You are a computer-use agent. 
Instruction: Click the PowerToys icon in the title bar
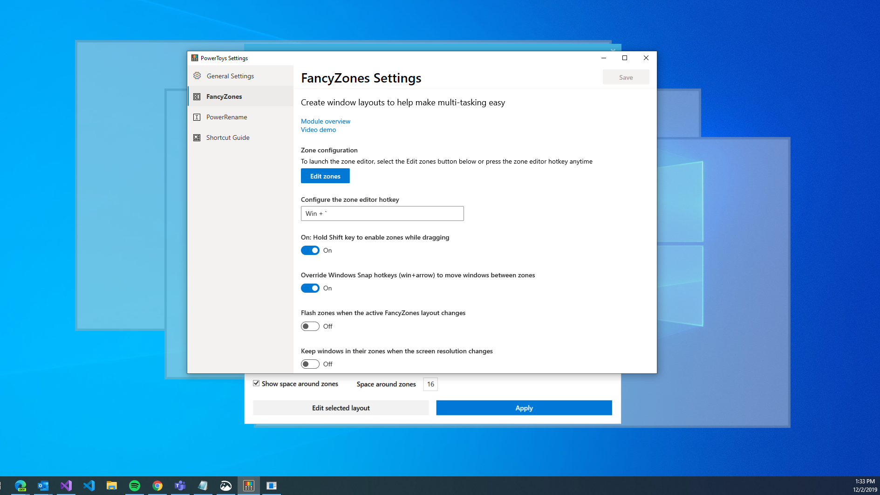[194, 58]
